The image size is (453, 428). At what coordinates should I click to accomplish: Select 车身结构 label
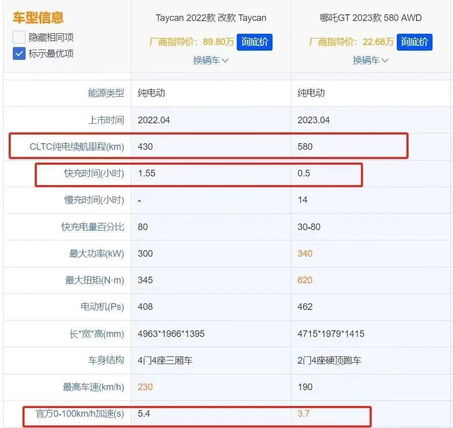click(106, 361)
